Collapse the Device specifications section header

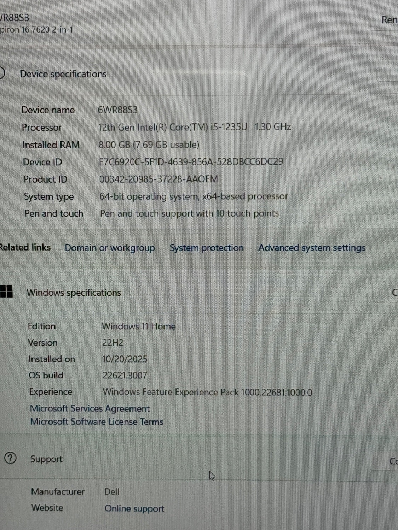(x=63, y=74)
